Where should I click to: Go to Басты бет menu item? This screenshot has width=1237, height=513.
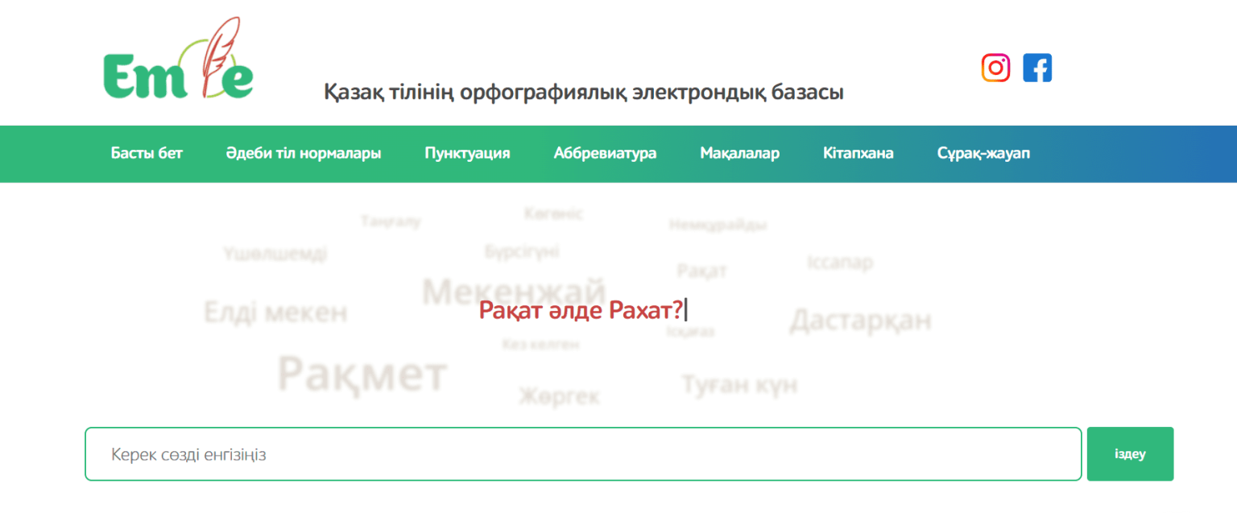(x=147, y=153)
